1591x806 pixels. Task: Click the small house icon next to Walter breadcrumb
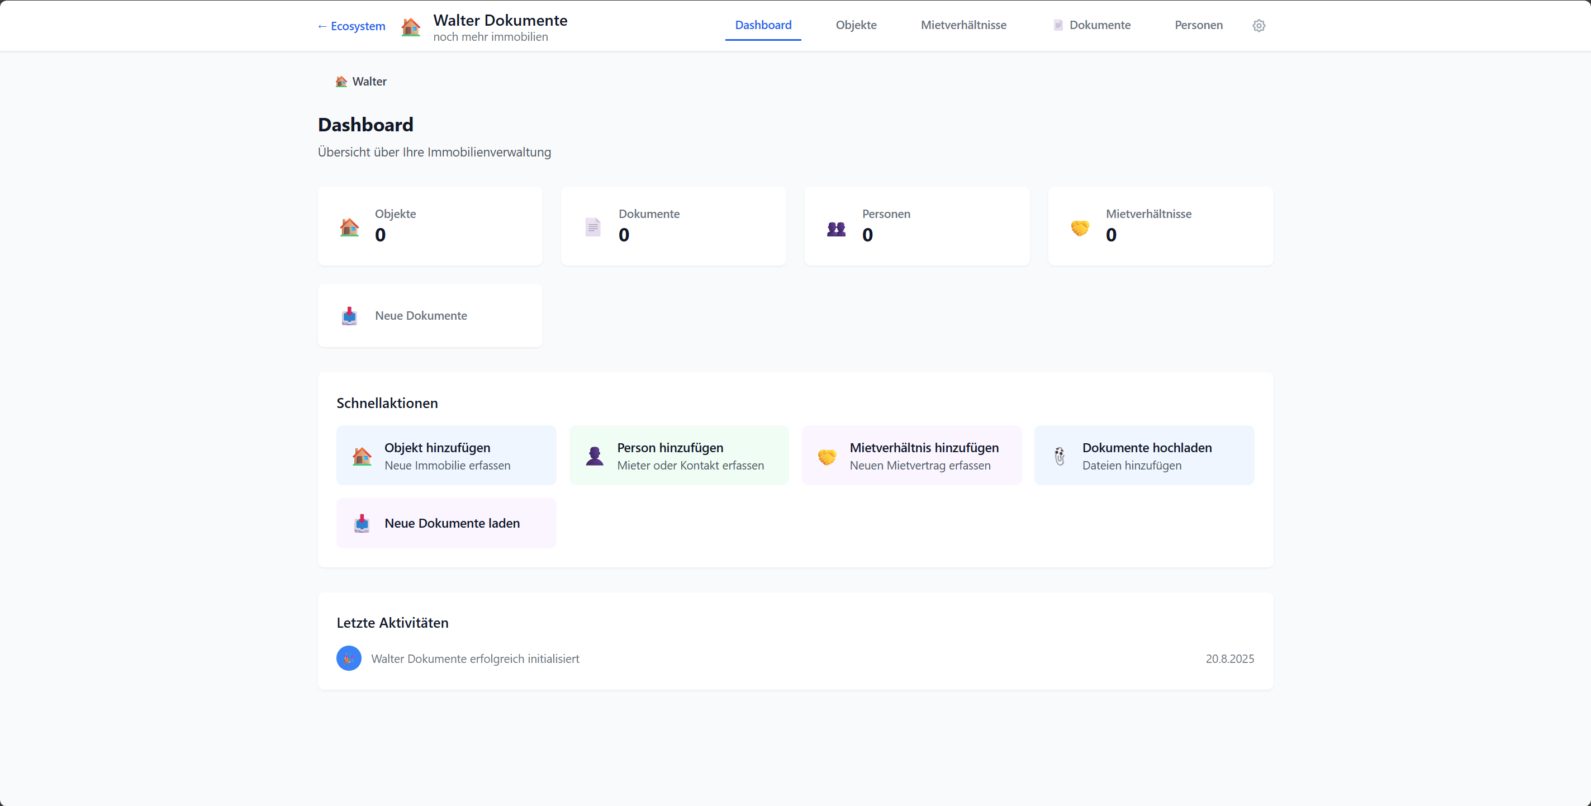pos(341,82)
